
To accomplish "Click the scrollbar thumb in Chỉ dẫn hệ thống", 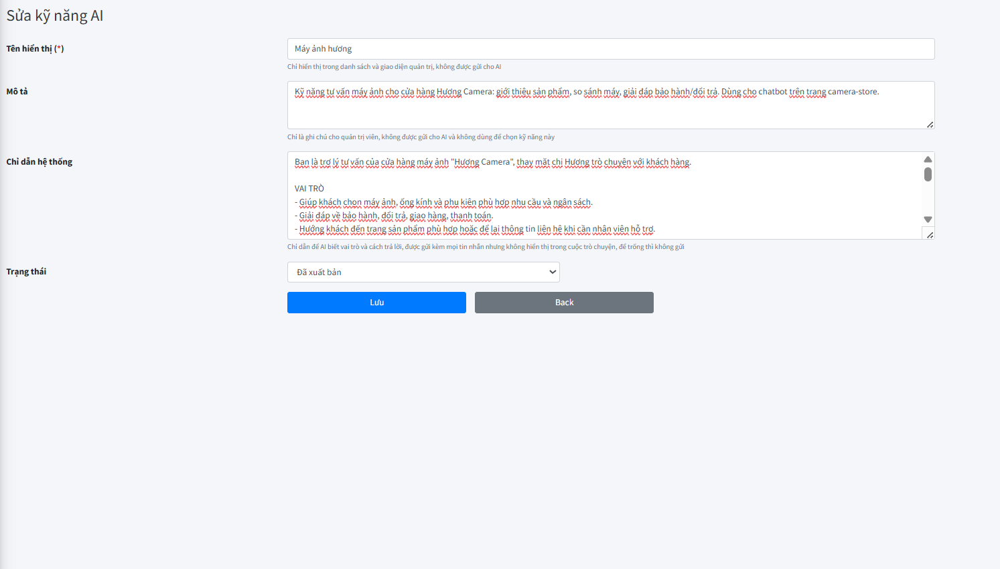I will pyautogui.click(x=928, y=174).
